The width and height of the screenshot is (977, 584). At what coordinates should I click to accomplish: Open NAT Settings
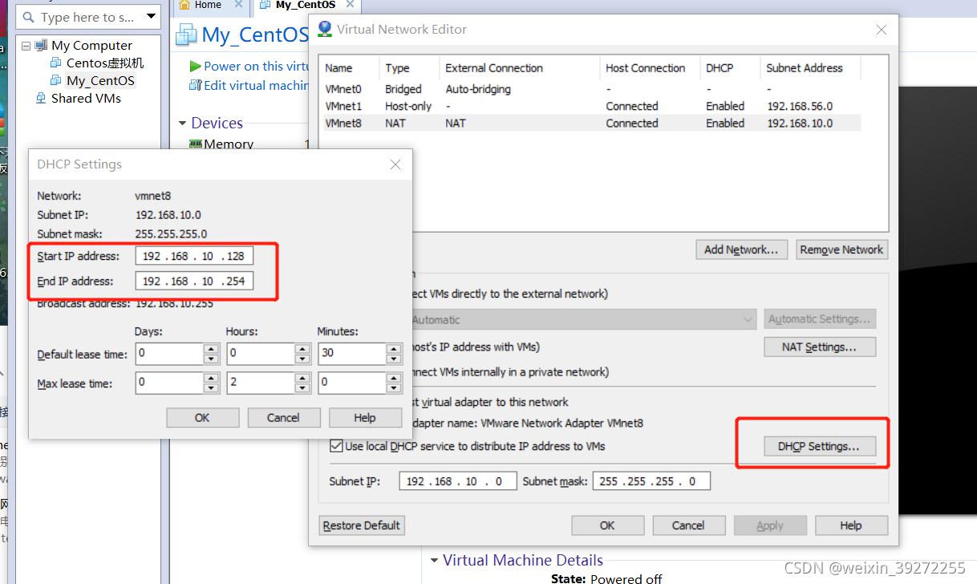tap(819, 347)
